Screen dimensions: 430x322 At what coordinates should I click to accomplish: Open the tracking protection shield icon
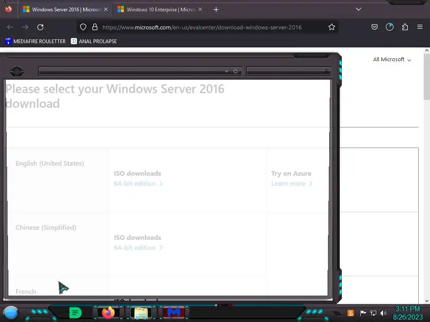pyautogui.click(x=83, y=27)
